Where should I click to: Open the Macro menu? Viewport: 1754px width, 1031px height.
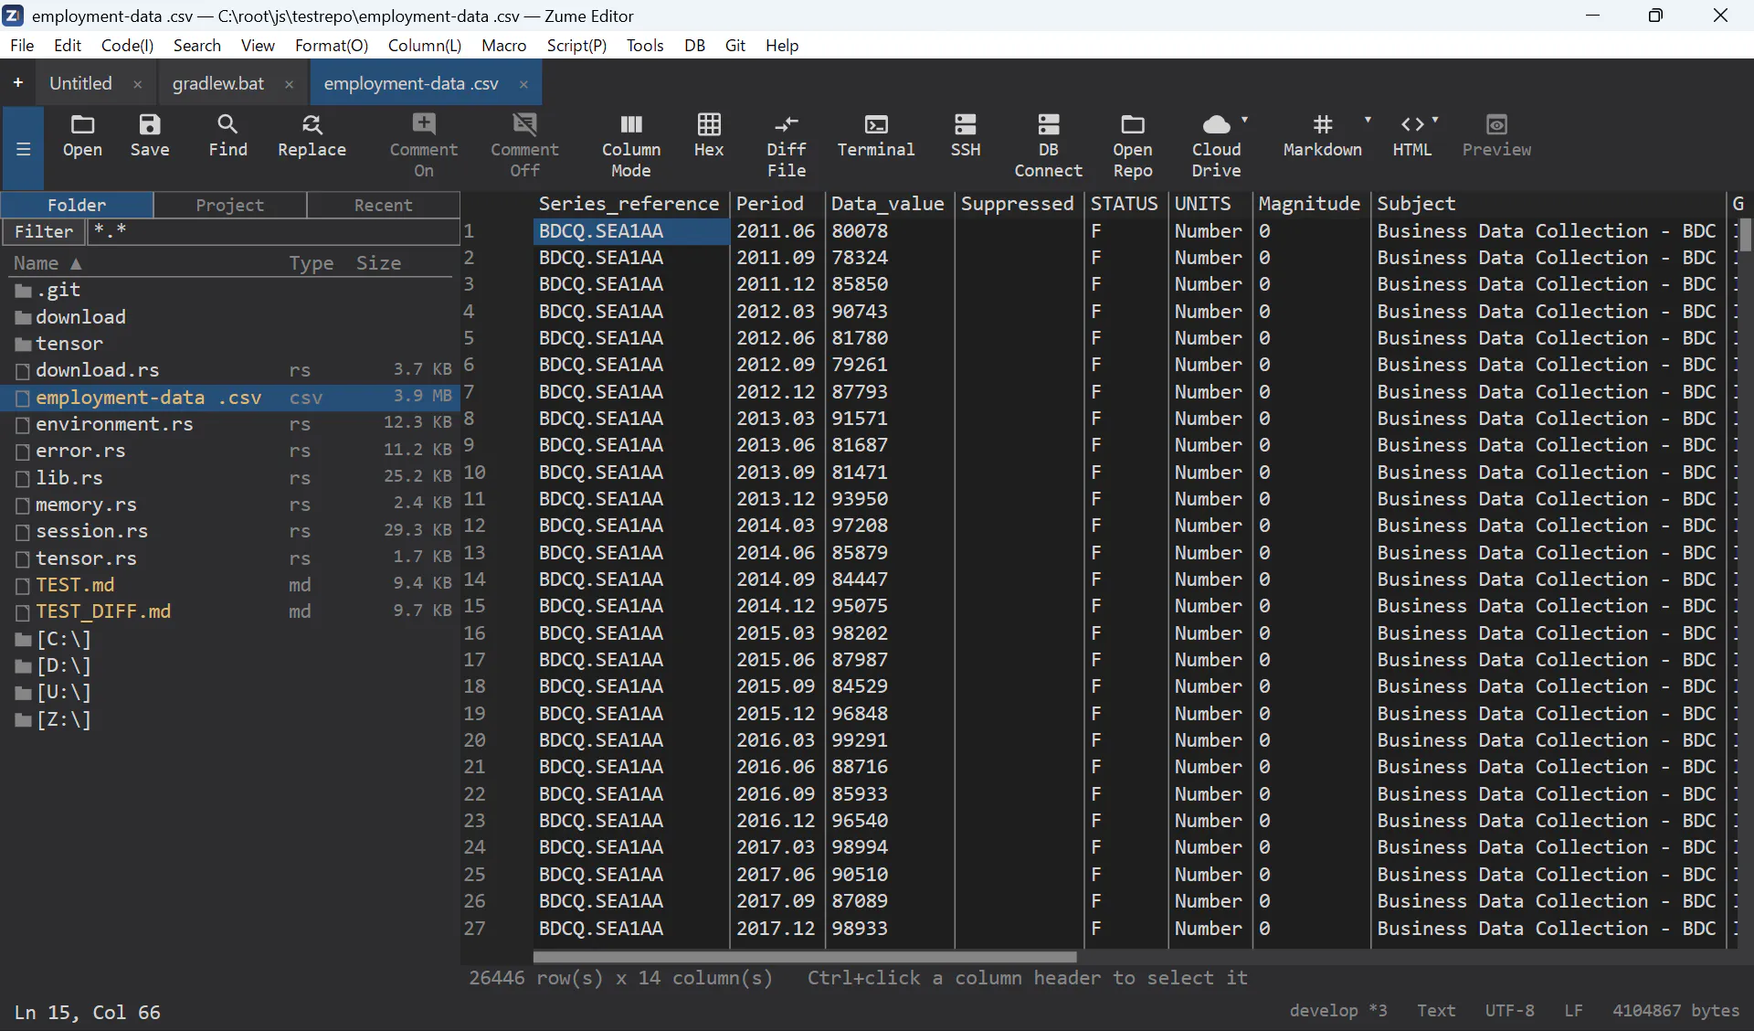coord(503,45)
